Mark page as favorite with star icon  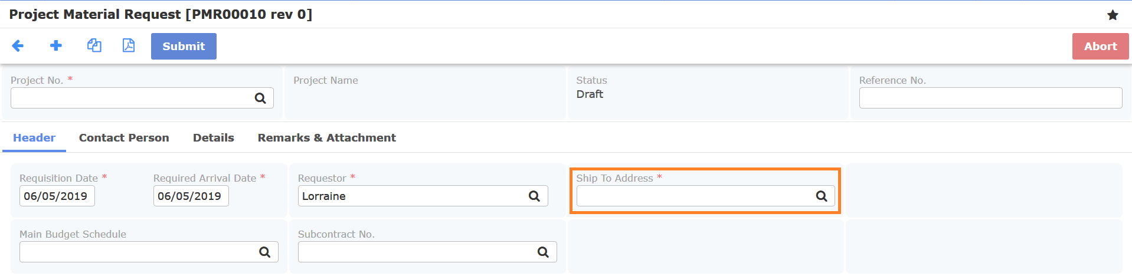[1113, 15]
